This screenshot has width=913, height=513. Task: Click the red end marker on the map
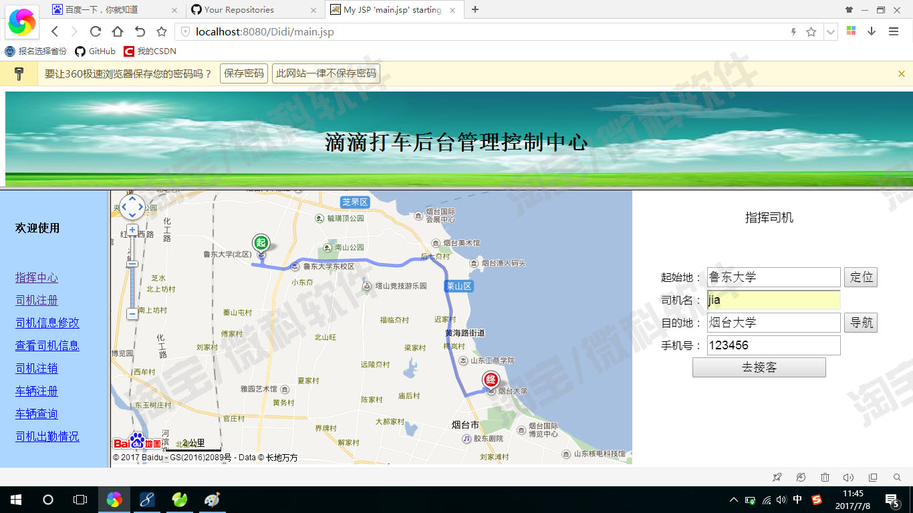tap(491, 380)
